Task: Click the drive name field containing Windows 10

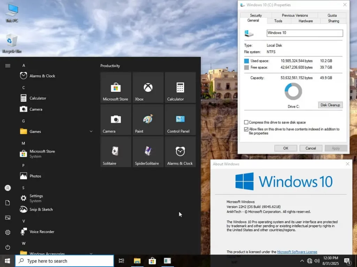Action: [x=305, y=33]
